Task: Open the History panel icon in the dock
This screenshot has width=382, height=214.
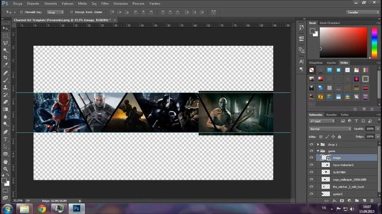Action: tap(301, 27)
